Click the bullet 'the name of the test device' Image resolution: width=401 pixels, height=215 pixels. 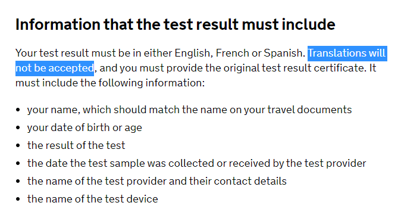(93, 199)
